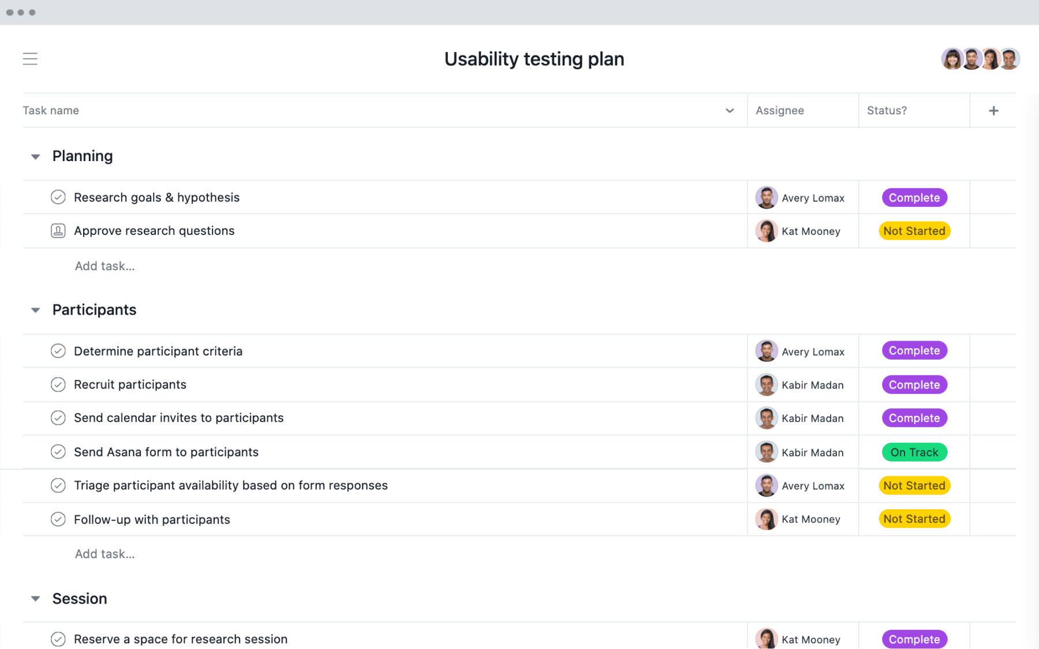Image resolution: width=1039 pixels, height=649 pixels.
Task: Click the add column plus icon
Action: coord(993,111)
